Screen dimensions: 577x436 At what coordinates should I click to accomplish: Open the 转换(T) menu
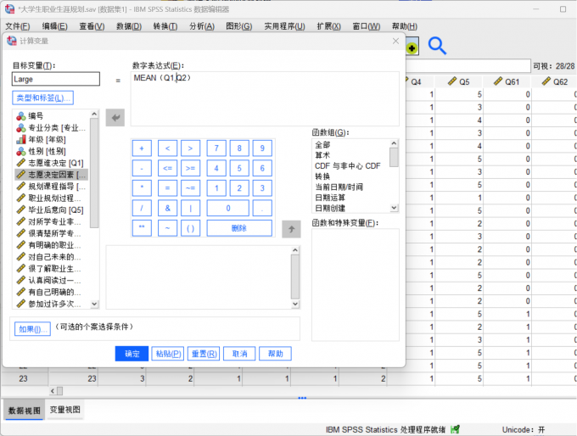click(x=165, y=26)
